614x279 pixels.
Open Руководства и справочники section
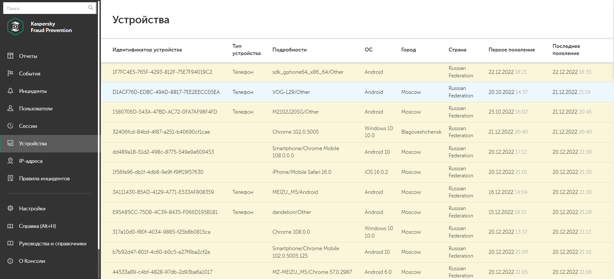pos(53,243)
